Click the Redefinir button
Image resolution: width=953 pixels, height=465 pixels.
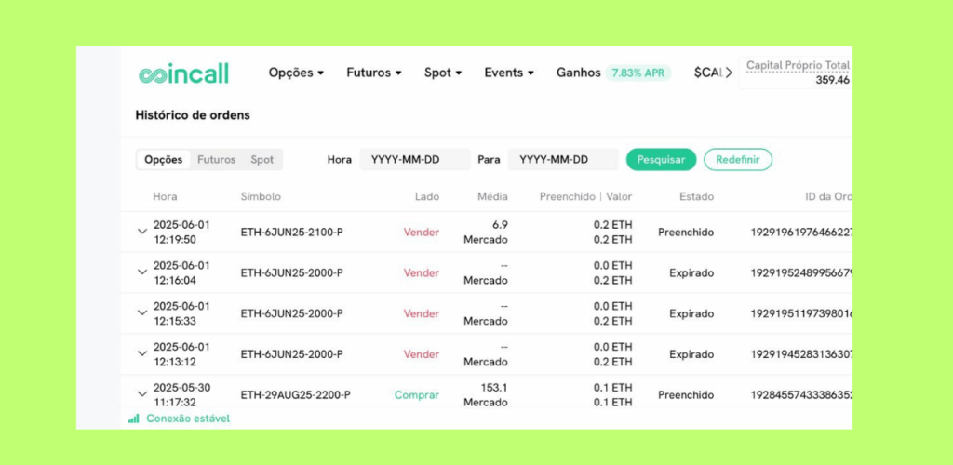pos(738,160)
